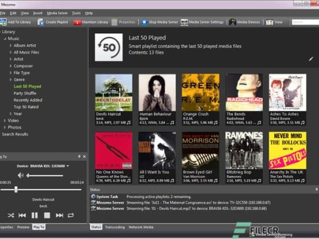Expand the Video tree node

point(5,121)
